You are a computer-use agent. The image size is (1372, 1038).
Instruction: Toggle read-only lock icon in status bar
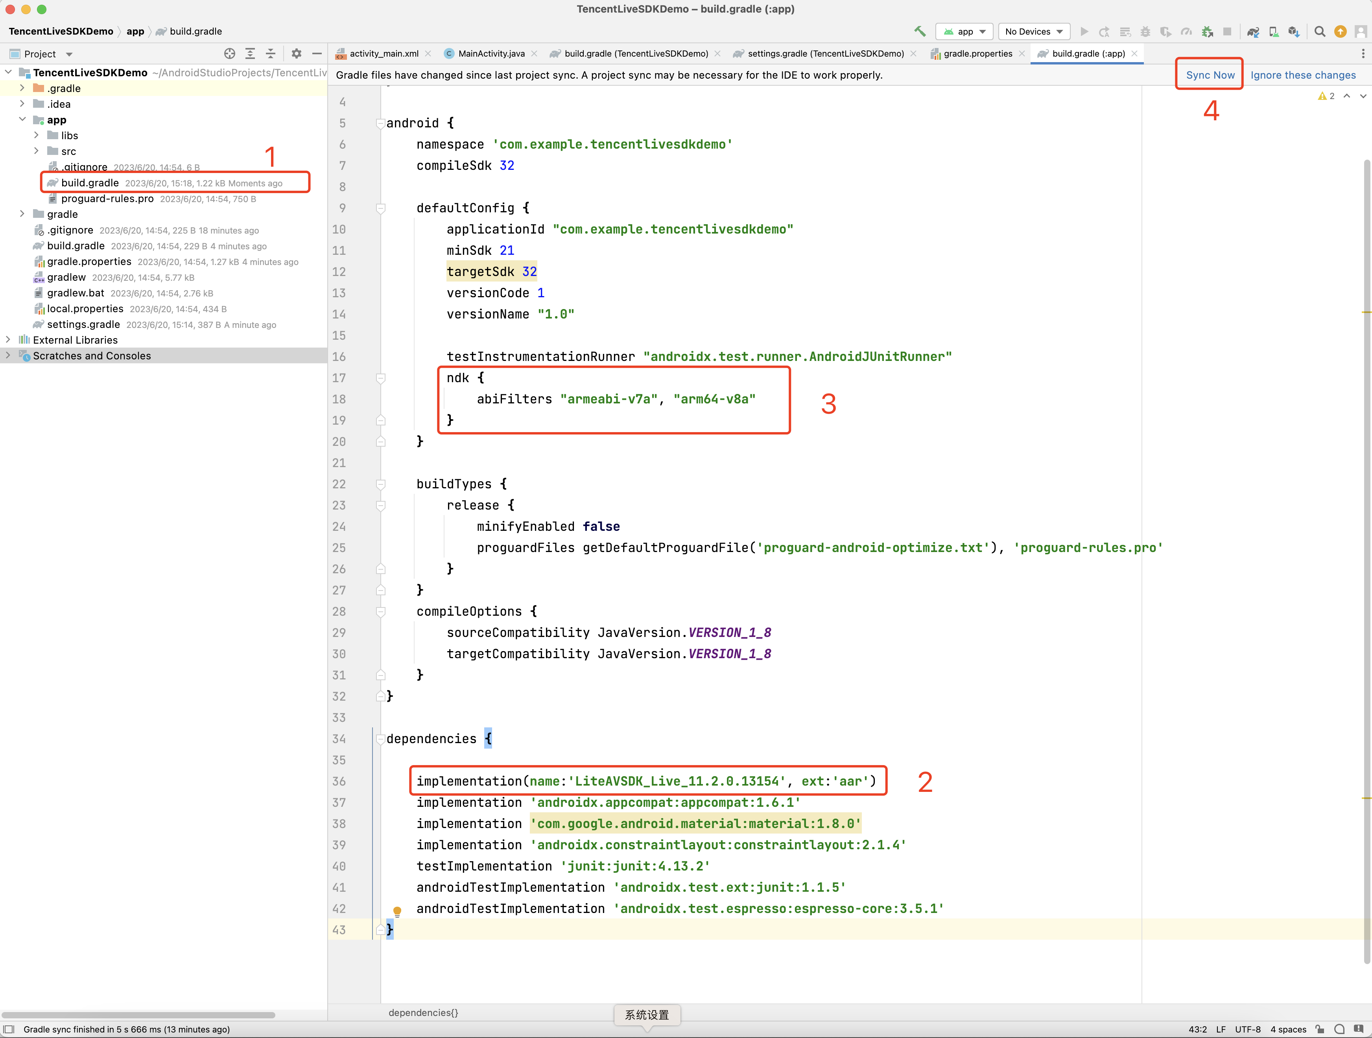1320,1029
